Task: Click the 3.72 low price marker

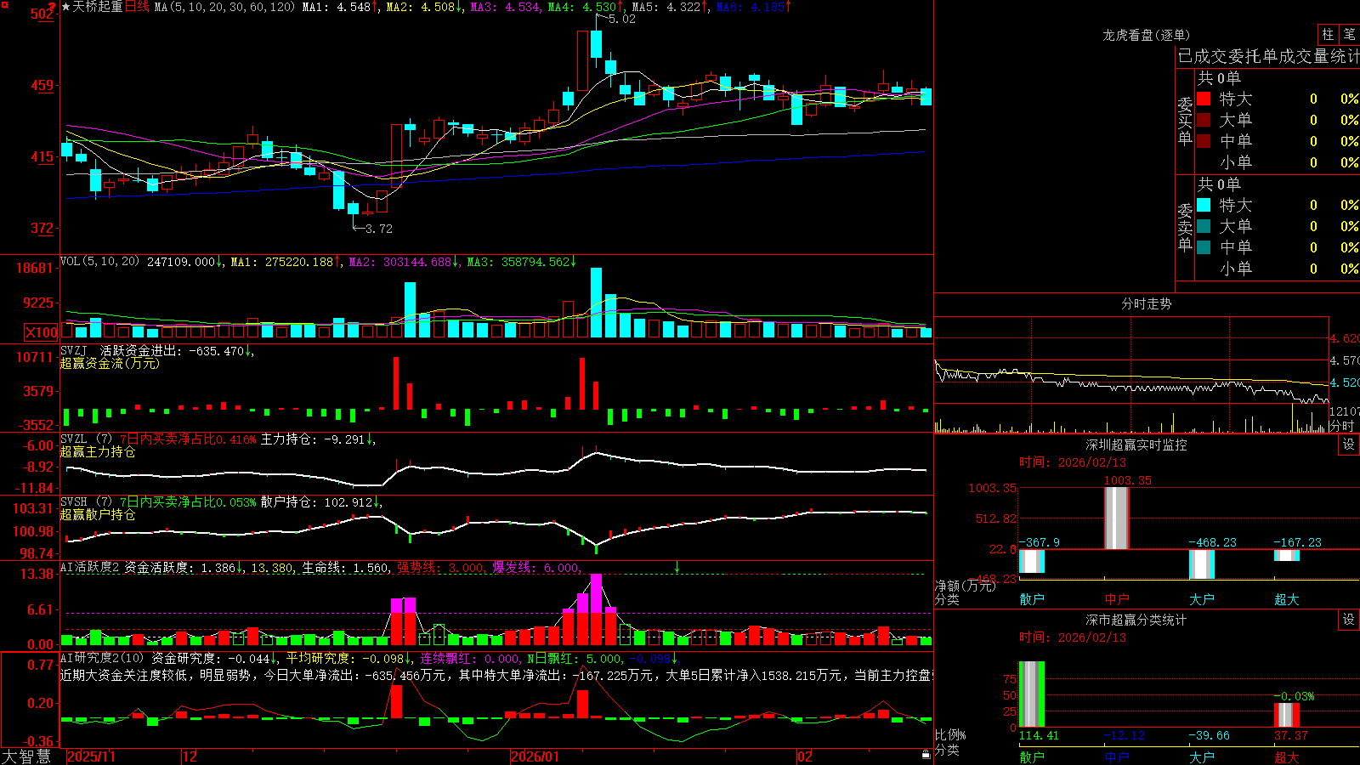Action: point(378,229)
